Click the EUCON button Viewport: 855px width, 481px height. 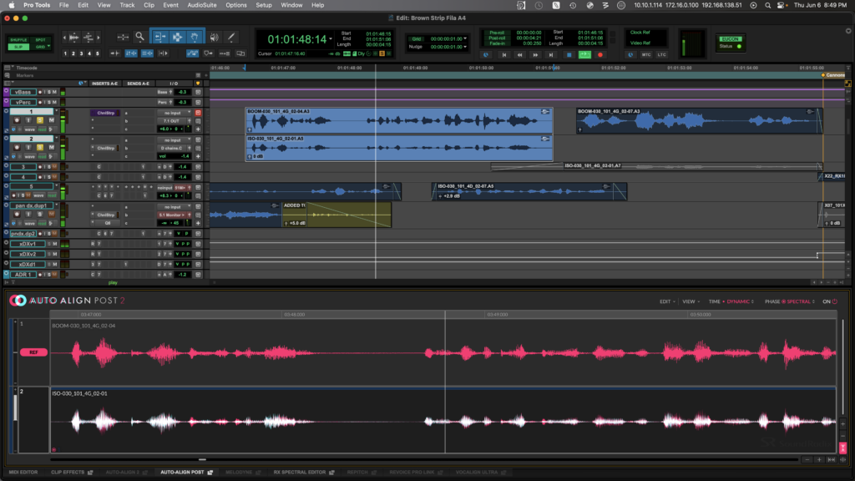(730, 38)
